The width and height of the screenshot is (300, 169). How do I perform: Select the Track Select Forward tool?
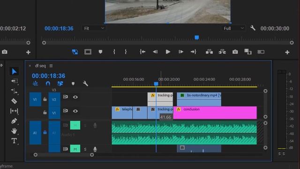15,81
